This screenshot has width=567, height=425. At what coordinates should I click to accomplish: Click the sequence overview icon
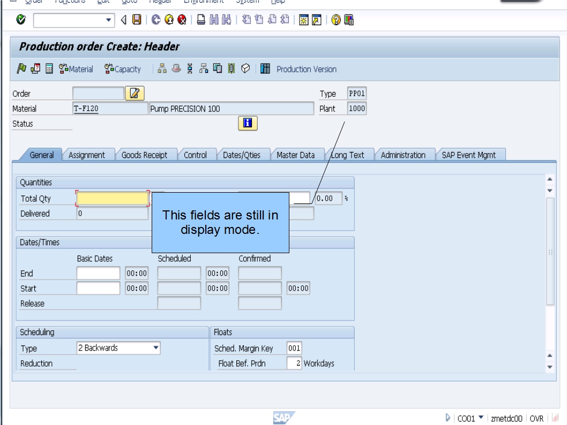click(x=190, y=68)
